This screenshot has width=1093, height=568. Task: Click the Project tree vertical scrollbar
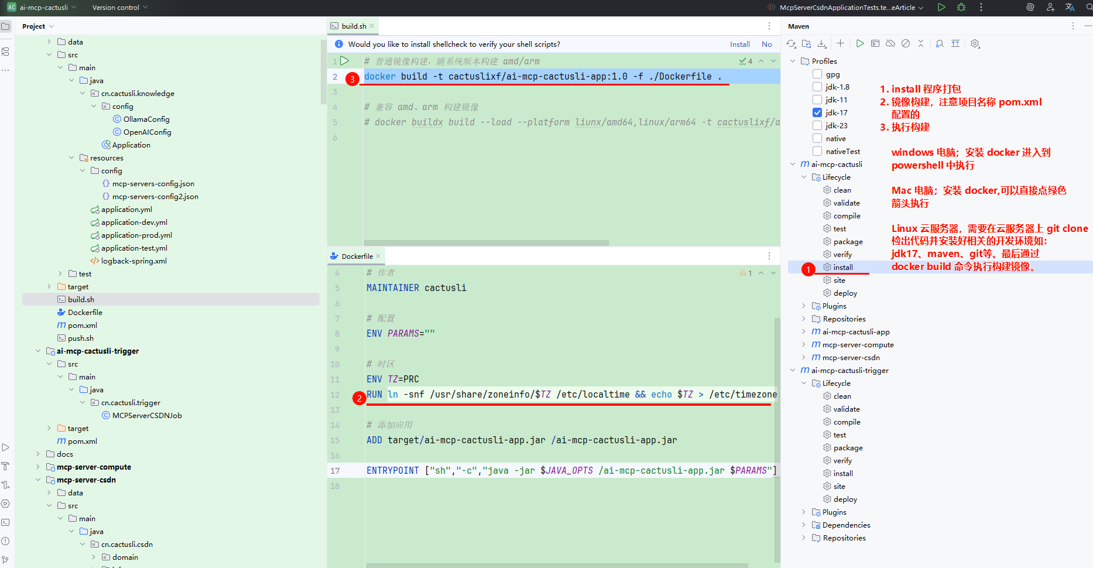pyautogui.click(x=323, y=71)
